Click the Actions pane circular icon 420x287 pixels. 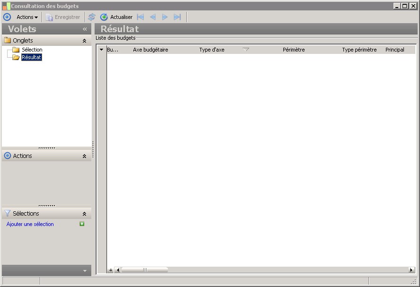tap(8, 156)
